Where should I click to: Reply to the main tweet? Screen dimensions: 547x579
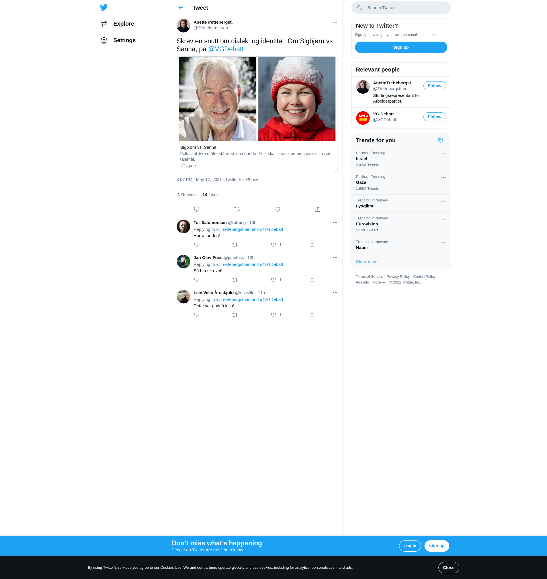[x=197, y=209]
